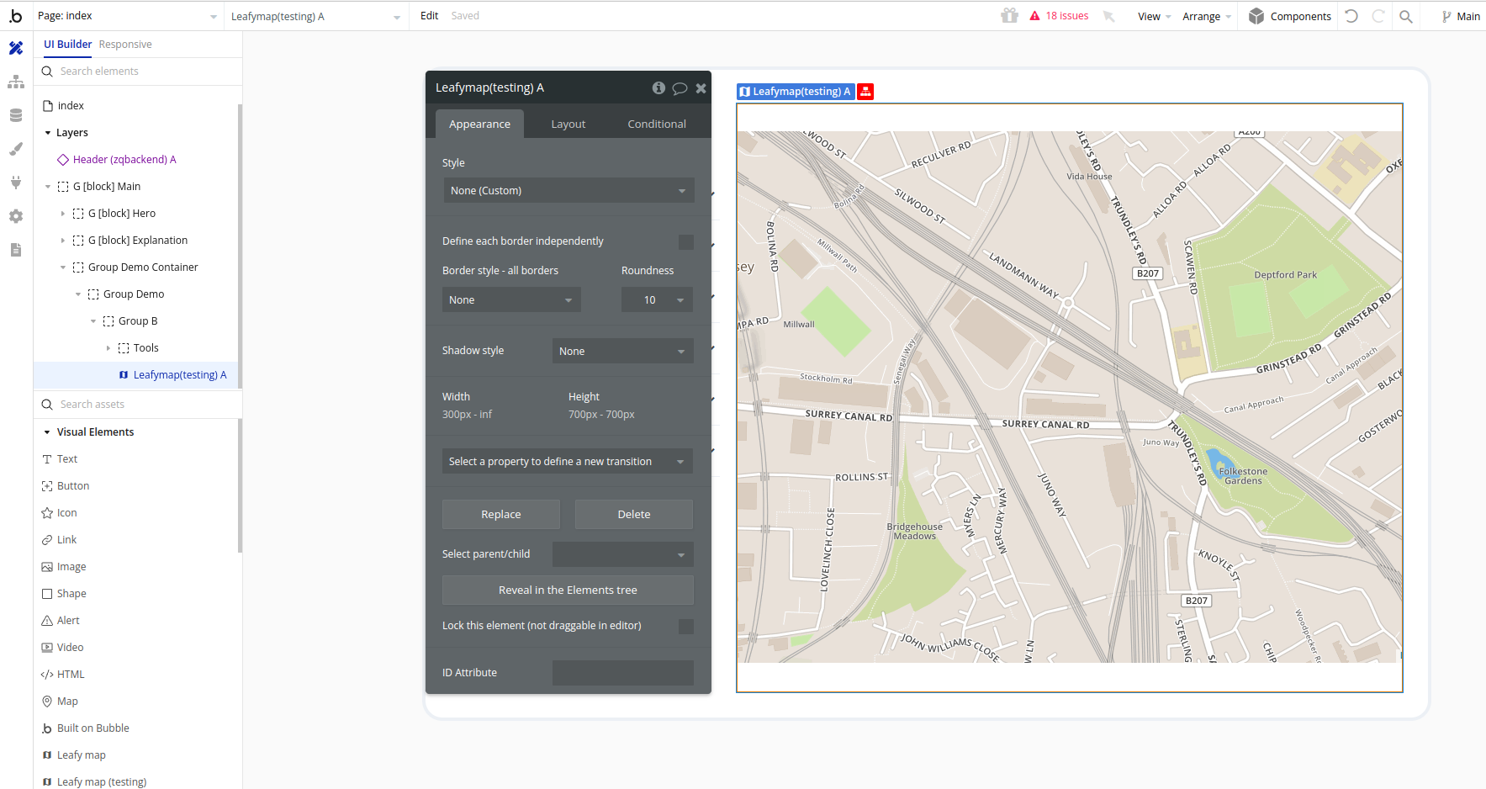
Task: Open the Roundness 10 dropdown
Action: (657, 300)
